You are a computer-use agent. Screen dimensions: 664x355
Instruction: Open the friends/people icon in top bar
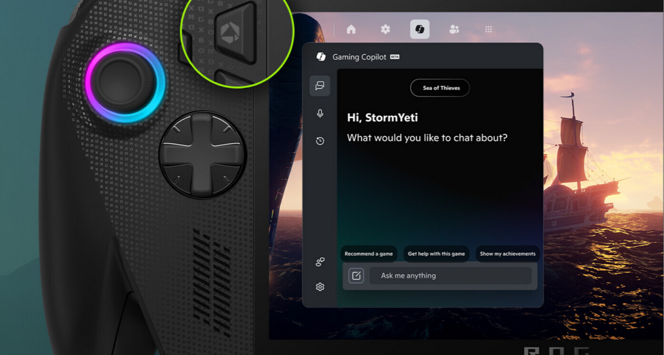pos(454,30)
